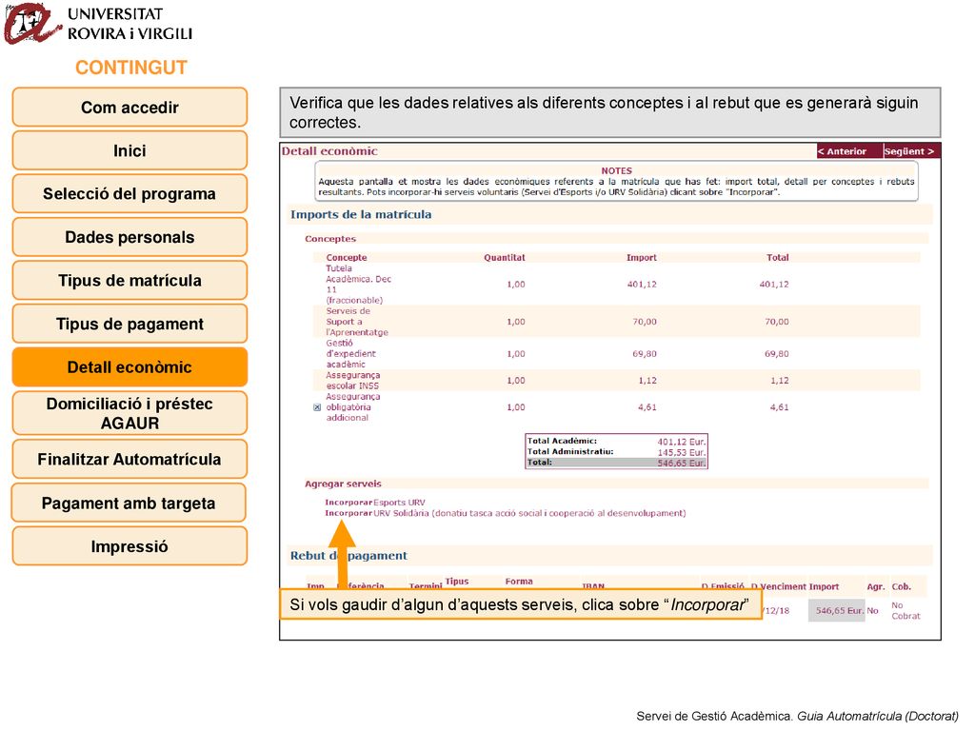Click the NOTES title in the notes box
Image resolution: width=975 pixels, height=731 pixels.
(x=616, y=170)
